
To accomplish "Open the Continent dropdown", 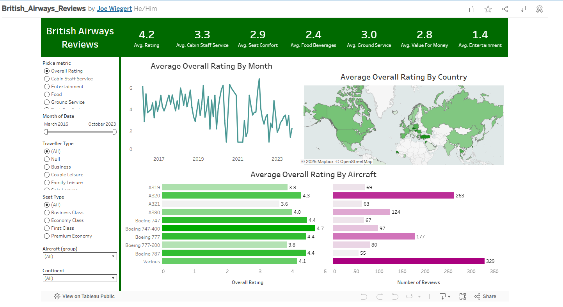I will [x=80, y=278].
